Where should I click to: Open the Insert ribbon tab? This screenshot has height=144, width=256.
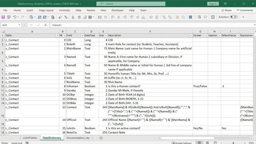30,10
